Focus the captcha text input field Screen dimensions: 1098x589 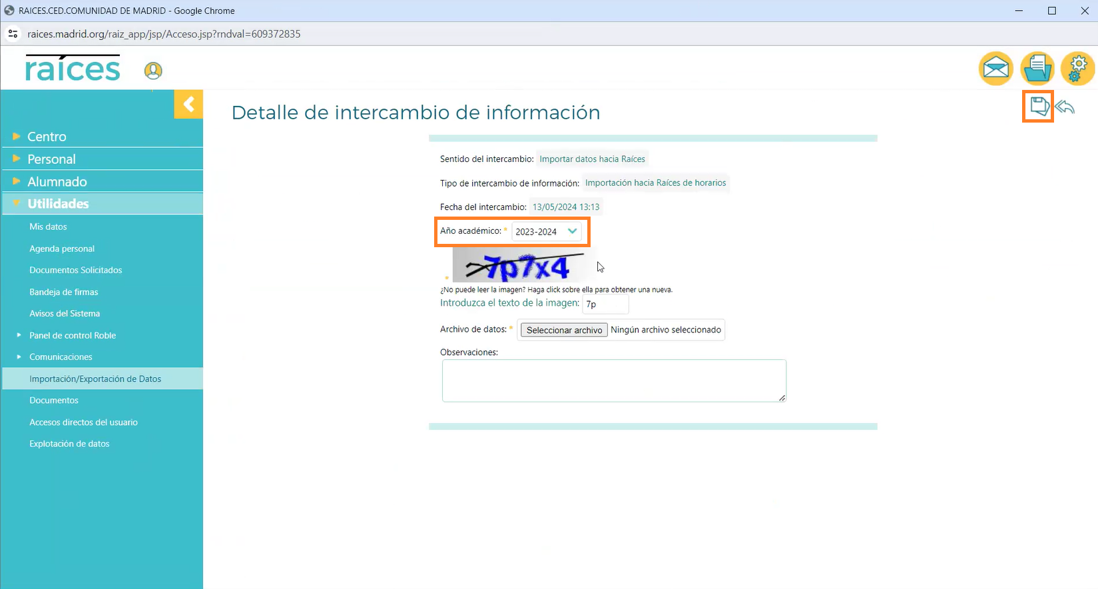click(605, 304)
